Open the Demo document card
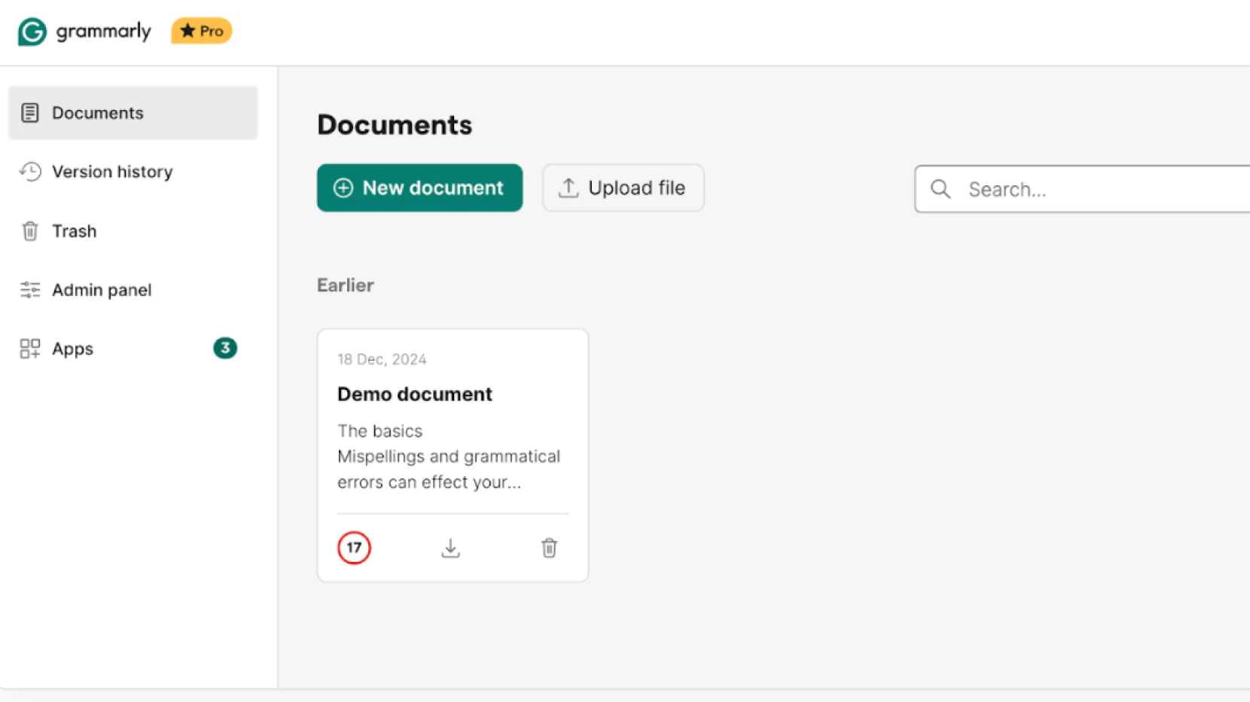1250x702 pixels. click(452, 422)
